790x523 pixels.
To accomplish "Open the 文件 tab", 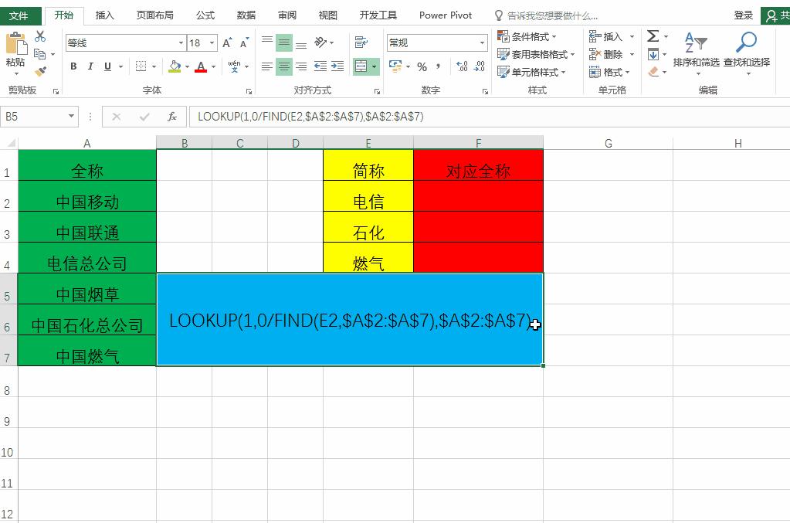I will coord(19,15).
